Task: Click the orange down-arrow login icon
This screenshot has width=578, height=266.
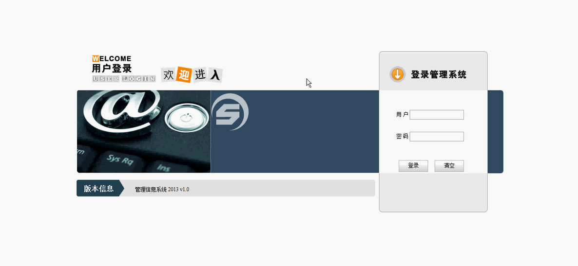Action: [397, 74]
